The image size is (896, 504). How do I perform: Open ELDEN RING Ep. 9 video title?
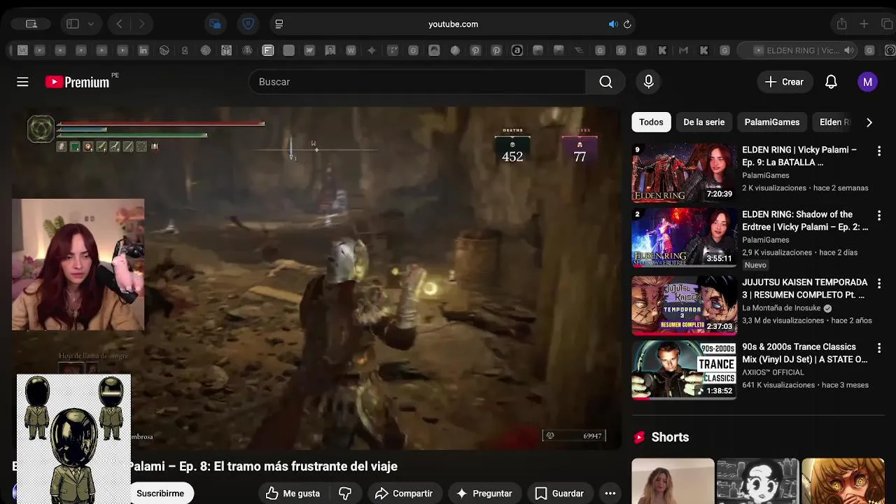(799, 156)
